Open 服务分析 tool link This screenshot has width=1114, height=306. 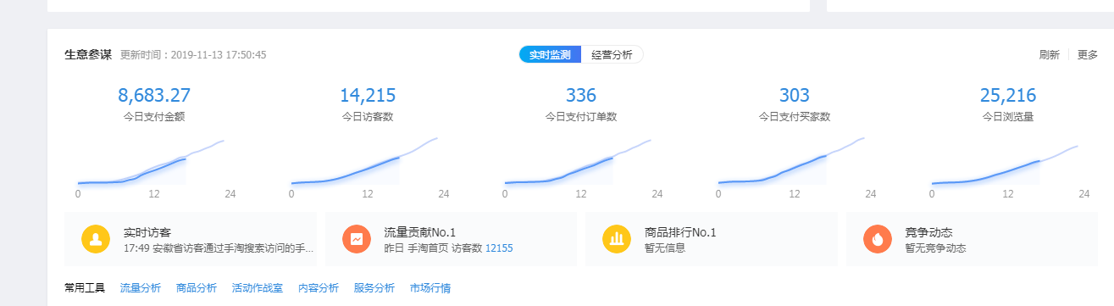point(374,288)
